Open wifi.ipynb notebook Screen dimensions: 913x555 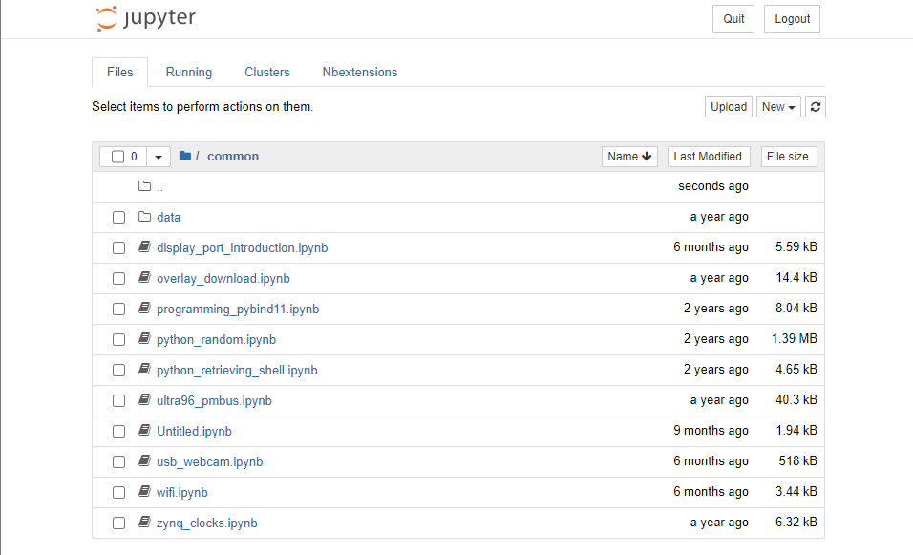(181, 493)
